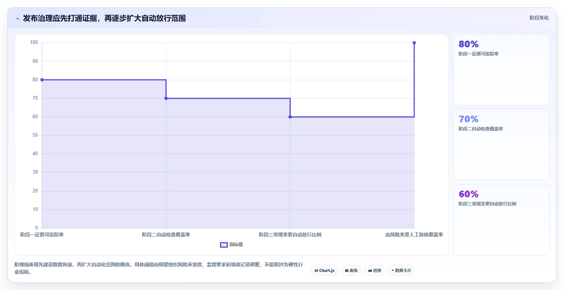
Task: Click card caption 阶段一证据可追踪率
Action: coord(479,54)
